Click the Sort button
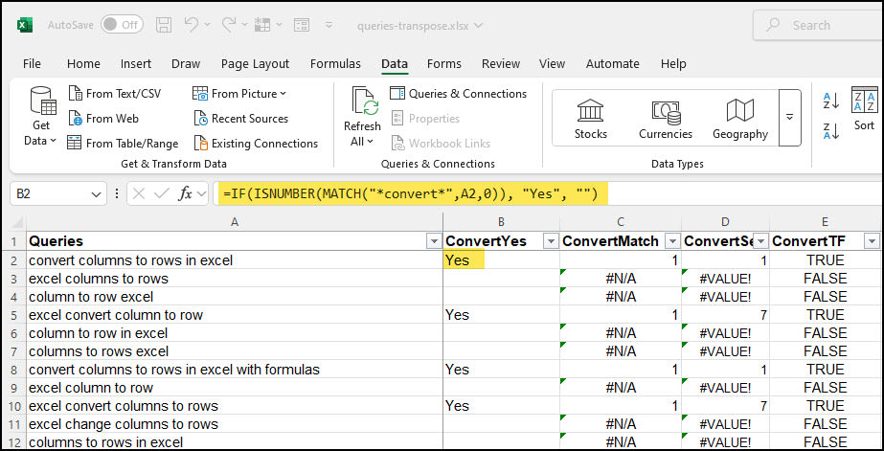The width and height of the screenshot is (884, 451). click(x=864, y=109)
